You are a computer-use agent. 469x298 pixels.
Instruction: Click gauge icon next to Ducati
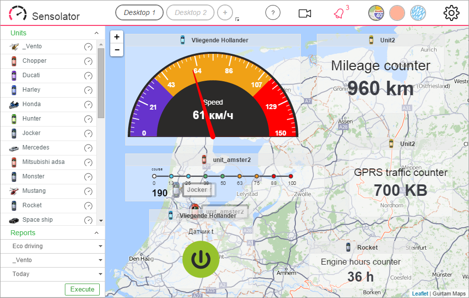[88, 76]
